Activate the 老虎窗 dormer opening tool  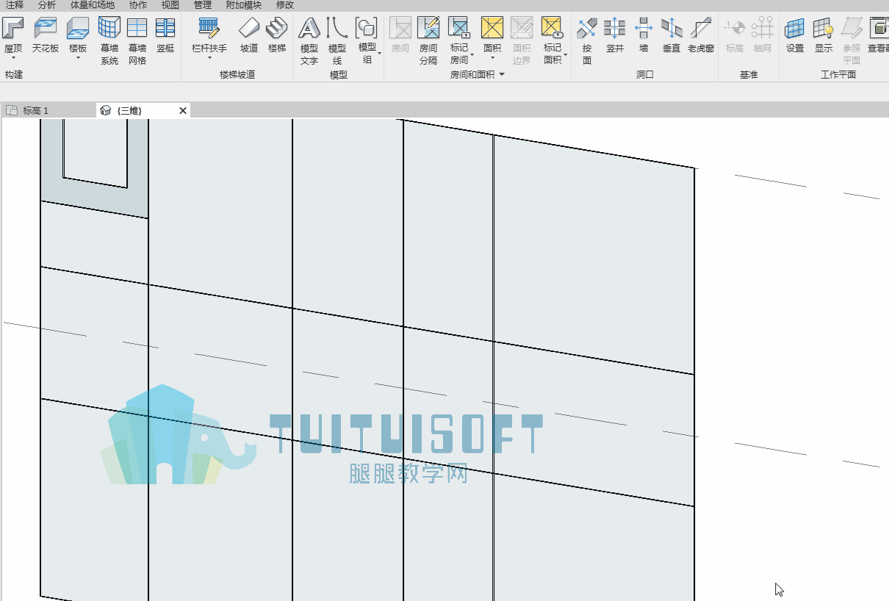[701, 35]
